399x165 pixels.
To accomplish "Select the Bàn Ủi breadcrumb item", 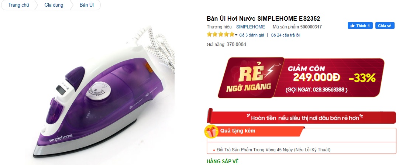I will 86,5.
